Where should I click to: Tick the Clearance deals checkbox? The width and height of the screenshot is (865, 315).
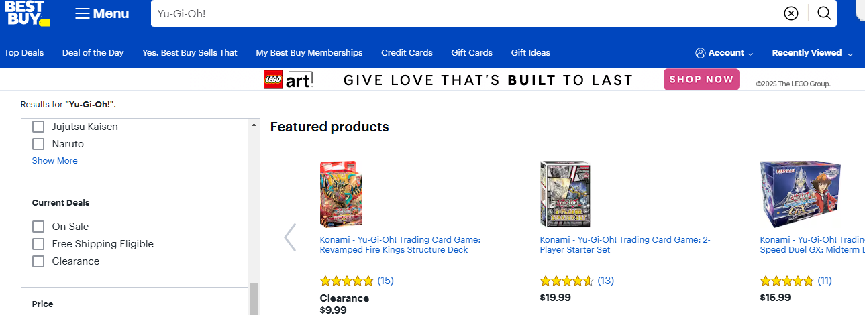[38, 261]
